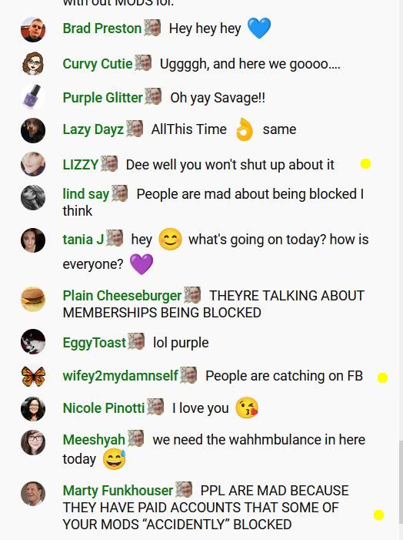The width and height of the screenshot is (403, 540).
Task: Click the blue heart emoji in Brad's message
Action: [259, 28]
